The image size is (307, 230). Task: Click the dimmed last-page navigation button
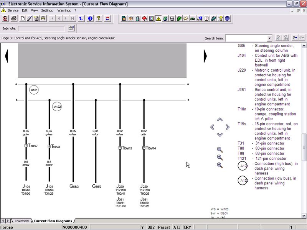[72, 18]
